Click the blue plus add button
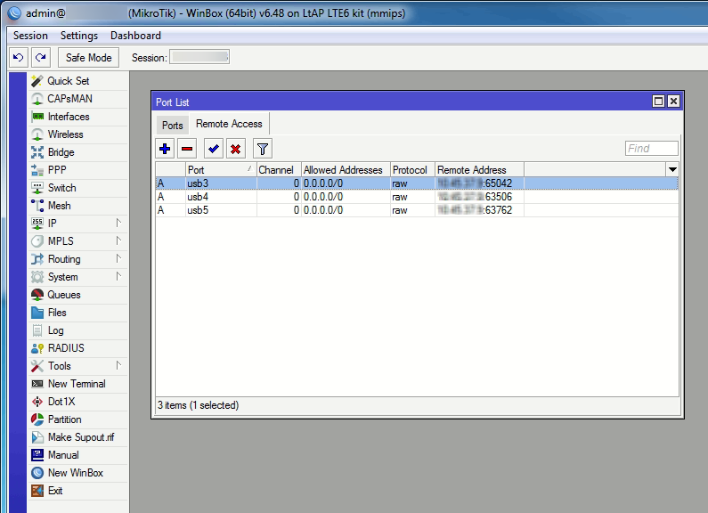Screen dimensions: 708x513 [165, 149]
